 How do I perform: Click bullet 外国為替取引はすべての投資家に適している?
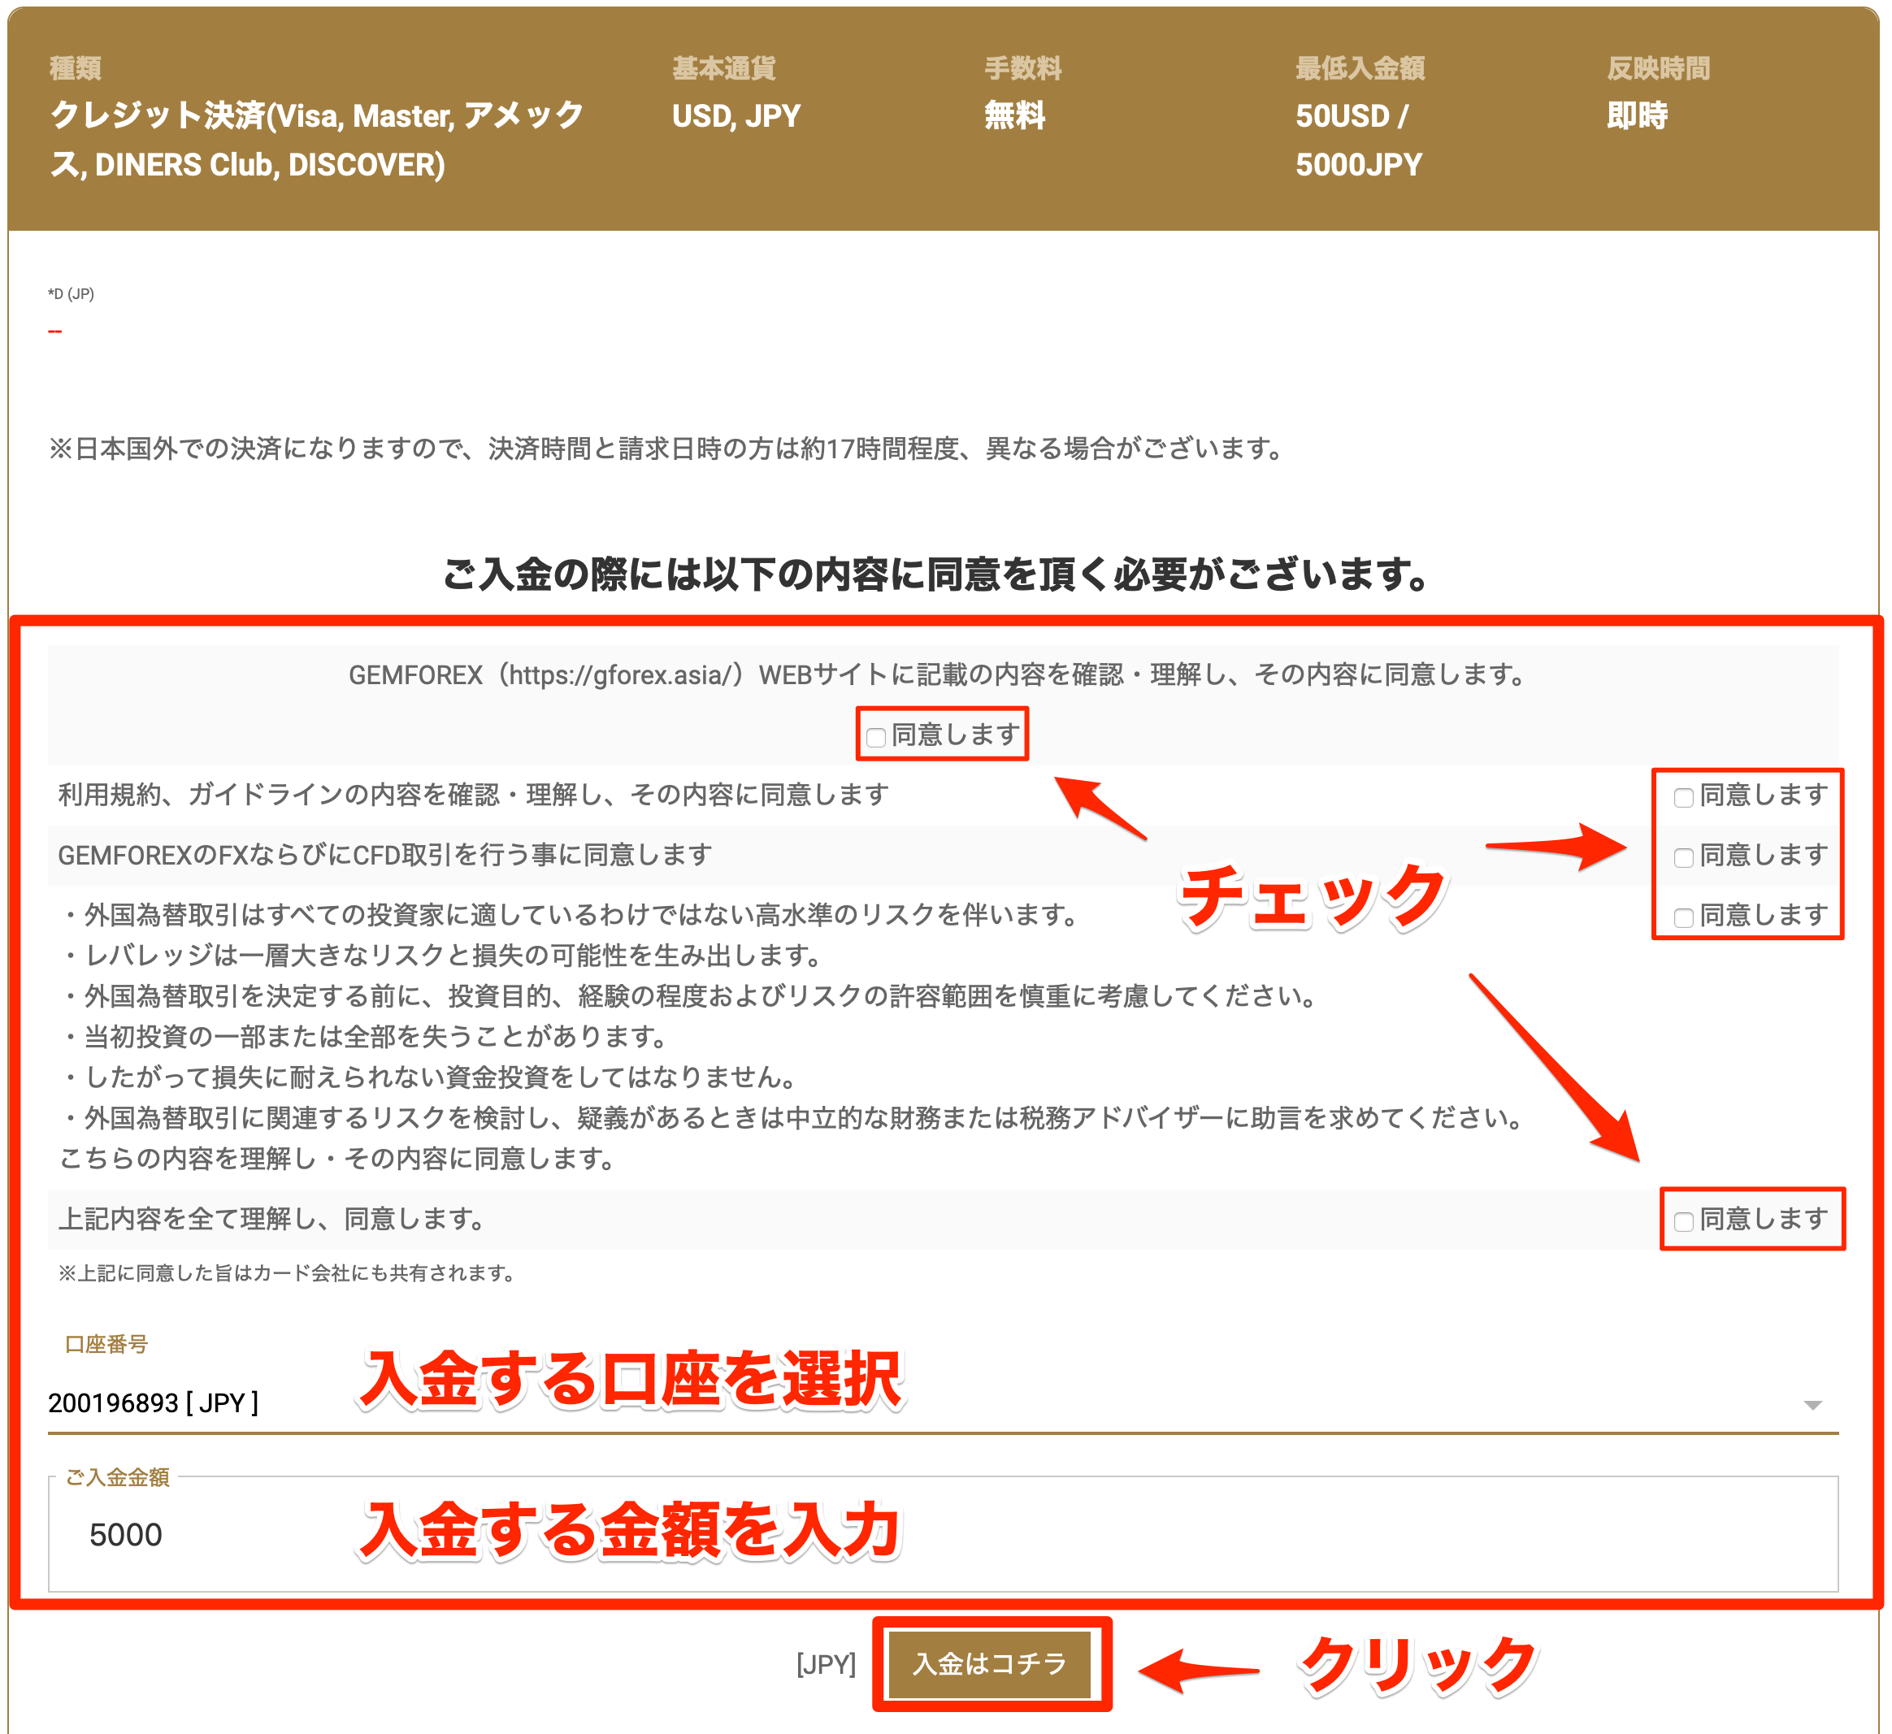pos(571,914)
